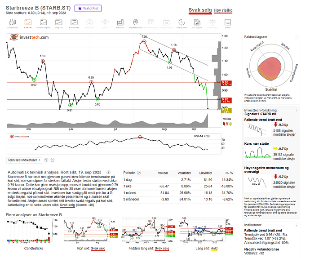Open Middels lang sikt thumbnail chart

point(148,230)
